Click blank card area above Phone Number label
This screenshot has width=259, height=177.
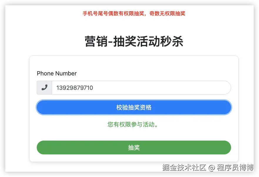point(134,63)
